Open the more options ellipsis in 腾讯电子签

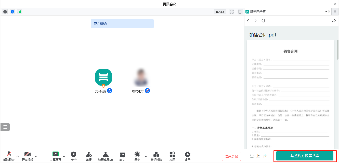coord(325,11)
